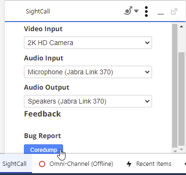
Task: Open the Video Input 2K HD Camera dropdown
Action: tap(88, 43)
